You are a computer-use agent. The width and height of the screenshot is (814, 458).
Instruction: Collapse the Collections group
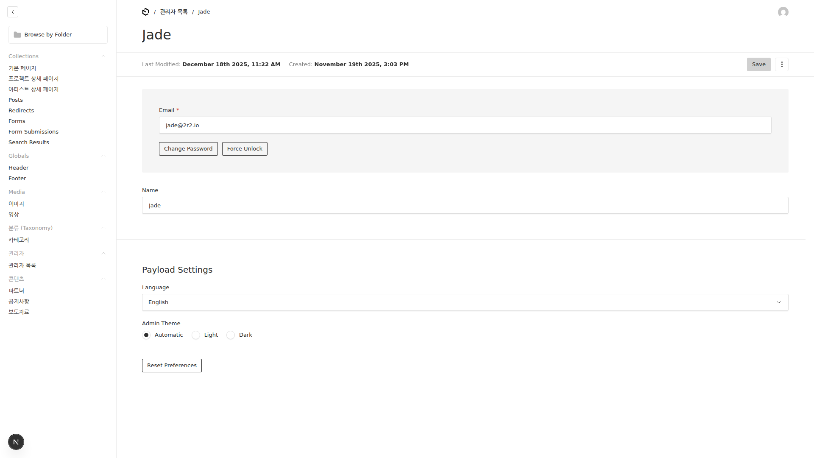tap(103, 56)
